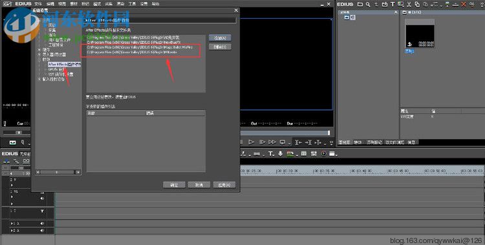Viewport: 485px width, 245px height.
Task: Collapse the 特效 node in settings tree
Action: pyautogui.click(x=39, y=59)
